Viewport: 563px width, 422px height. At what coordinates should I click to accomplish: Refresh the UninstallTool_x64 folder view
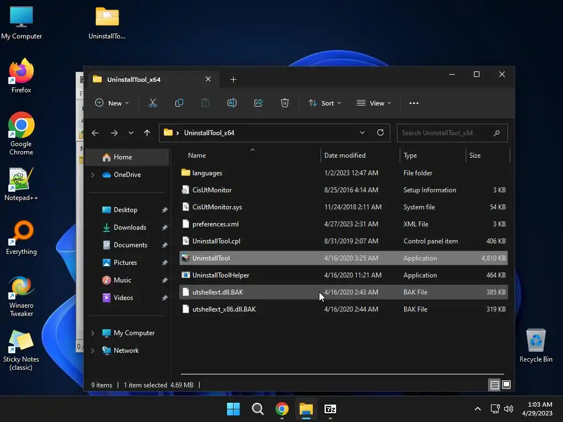380,133
